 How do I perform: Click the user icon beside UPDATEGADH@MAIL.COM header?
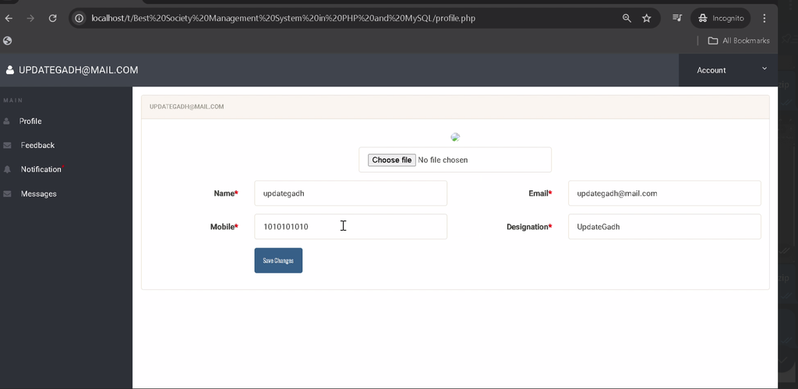(x=9, y=70)
